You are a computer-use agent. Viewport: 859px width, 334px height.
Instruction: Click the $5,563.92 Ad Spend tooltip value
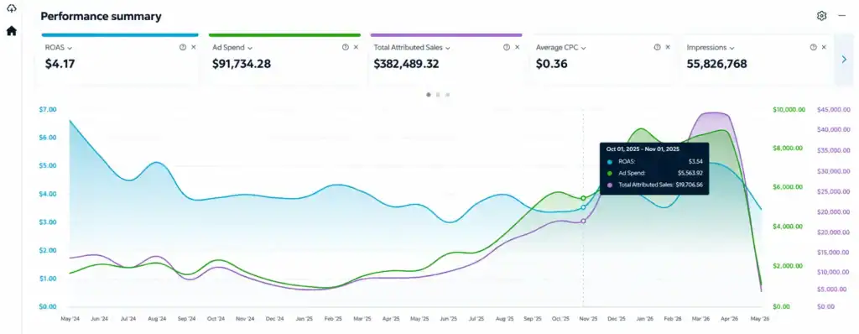(x=690, y=174)
